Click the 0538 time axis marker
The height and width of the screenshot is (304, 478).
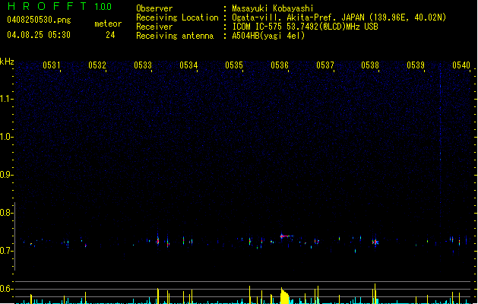(x=370, y=65)
